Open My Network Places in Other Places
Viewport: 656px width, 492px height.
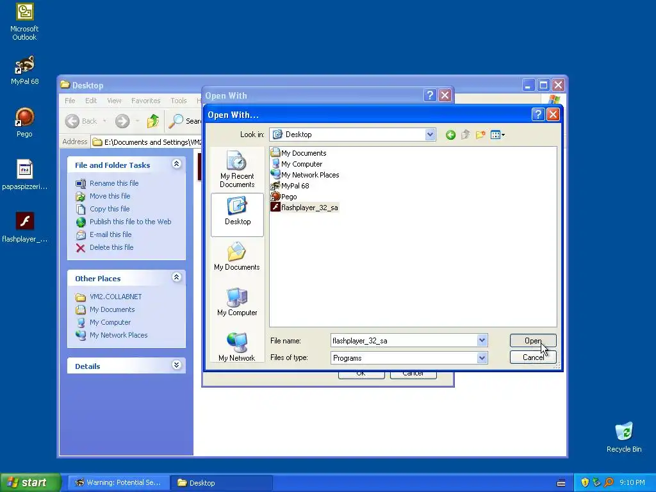click(119, 335)
